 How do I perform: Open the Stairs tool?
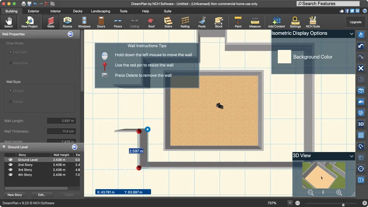click(x=168, y=22)
